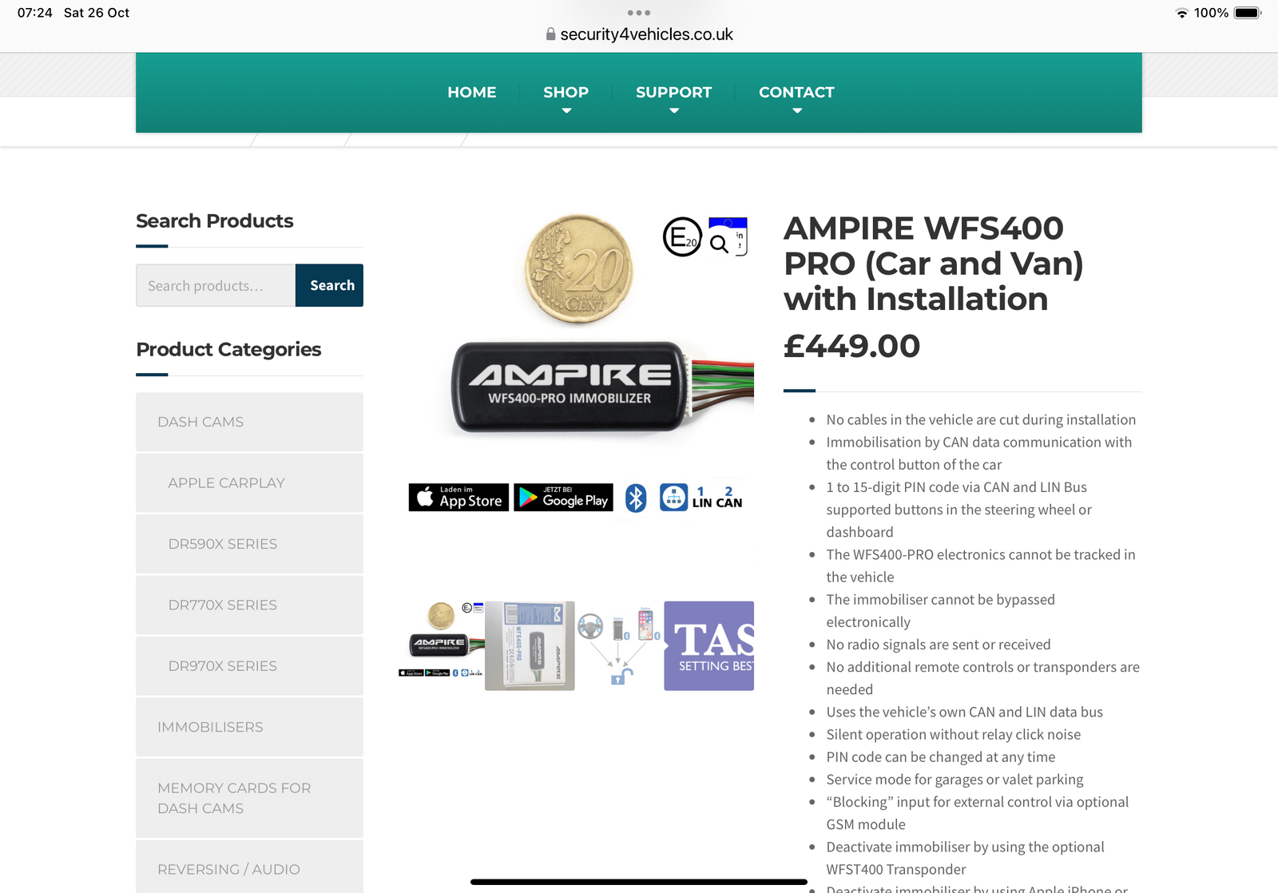Open the CONTACT menu
The image size is (1278, 893).
pos(796,93)
